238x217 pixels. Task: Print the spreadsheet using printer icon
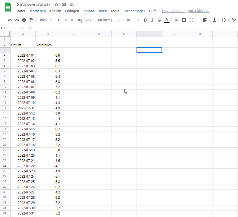click(24, 20)
